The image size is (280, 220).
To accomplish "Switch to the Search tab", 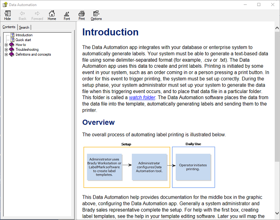I will click(24, 27).
